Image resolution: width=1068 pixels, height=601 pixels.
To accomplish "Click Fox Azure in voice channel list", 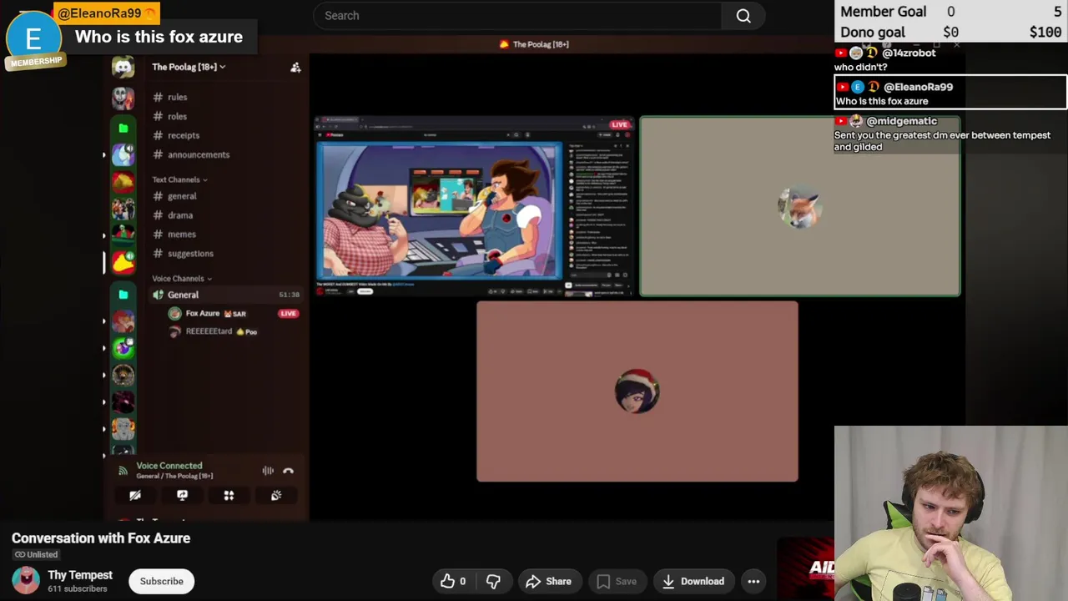I will click(202, 313).
